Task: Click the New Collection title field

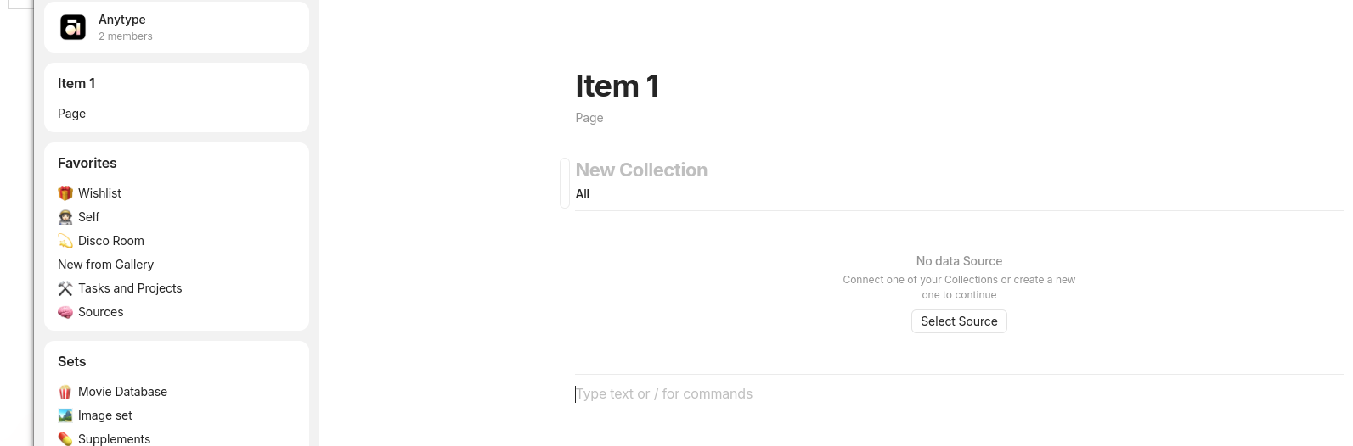Action: coord(641,170)
